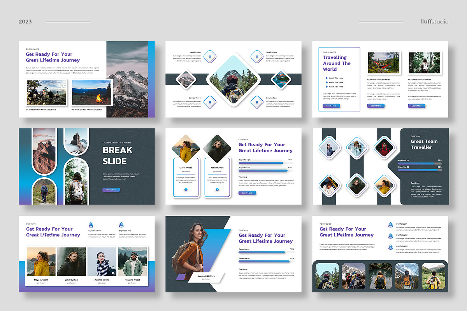Click the round blue button in John Burhan's card

[x=217, y=190]
